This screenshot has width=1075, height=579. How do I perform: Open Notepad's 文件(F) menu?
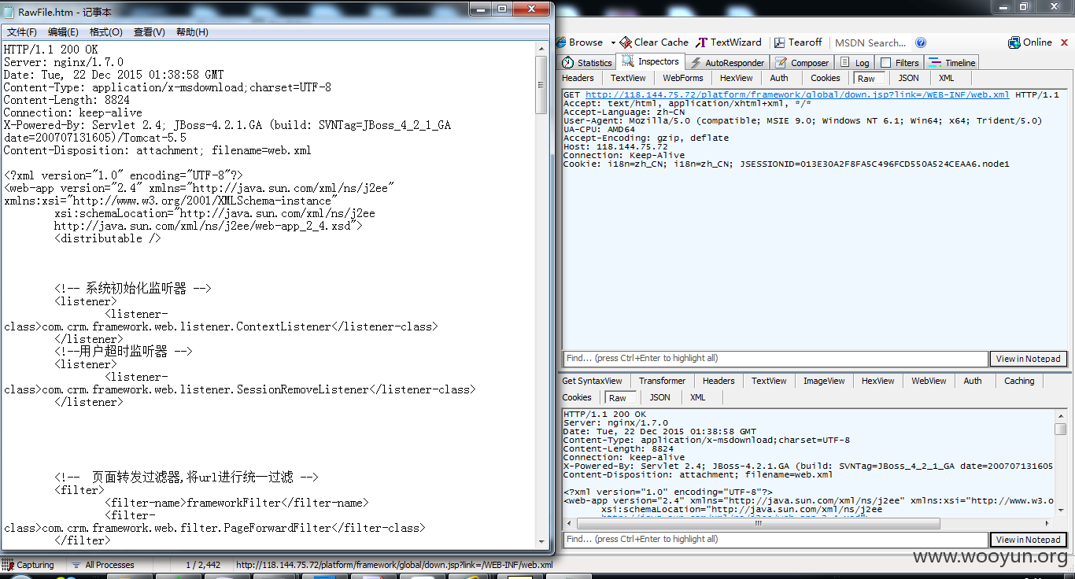[x=22, y=32]
